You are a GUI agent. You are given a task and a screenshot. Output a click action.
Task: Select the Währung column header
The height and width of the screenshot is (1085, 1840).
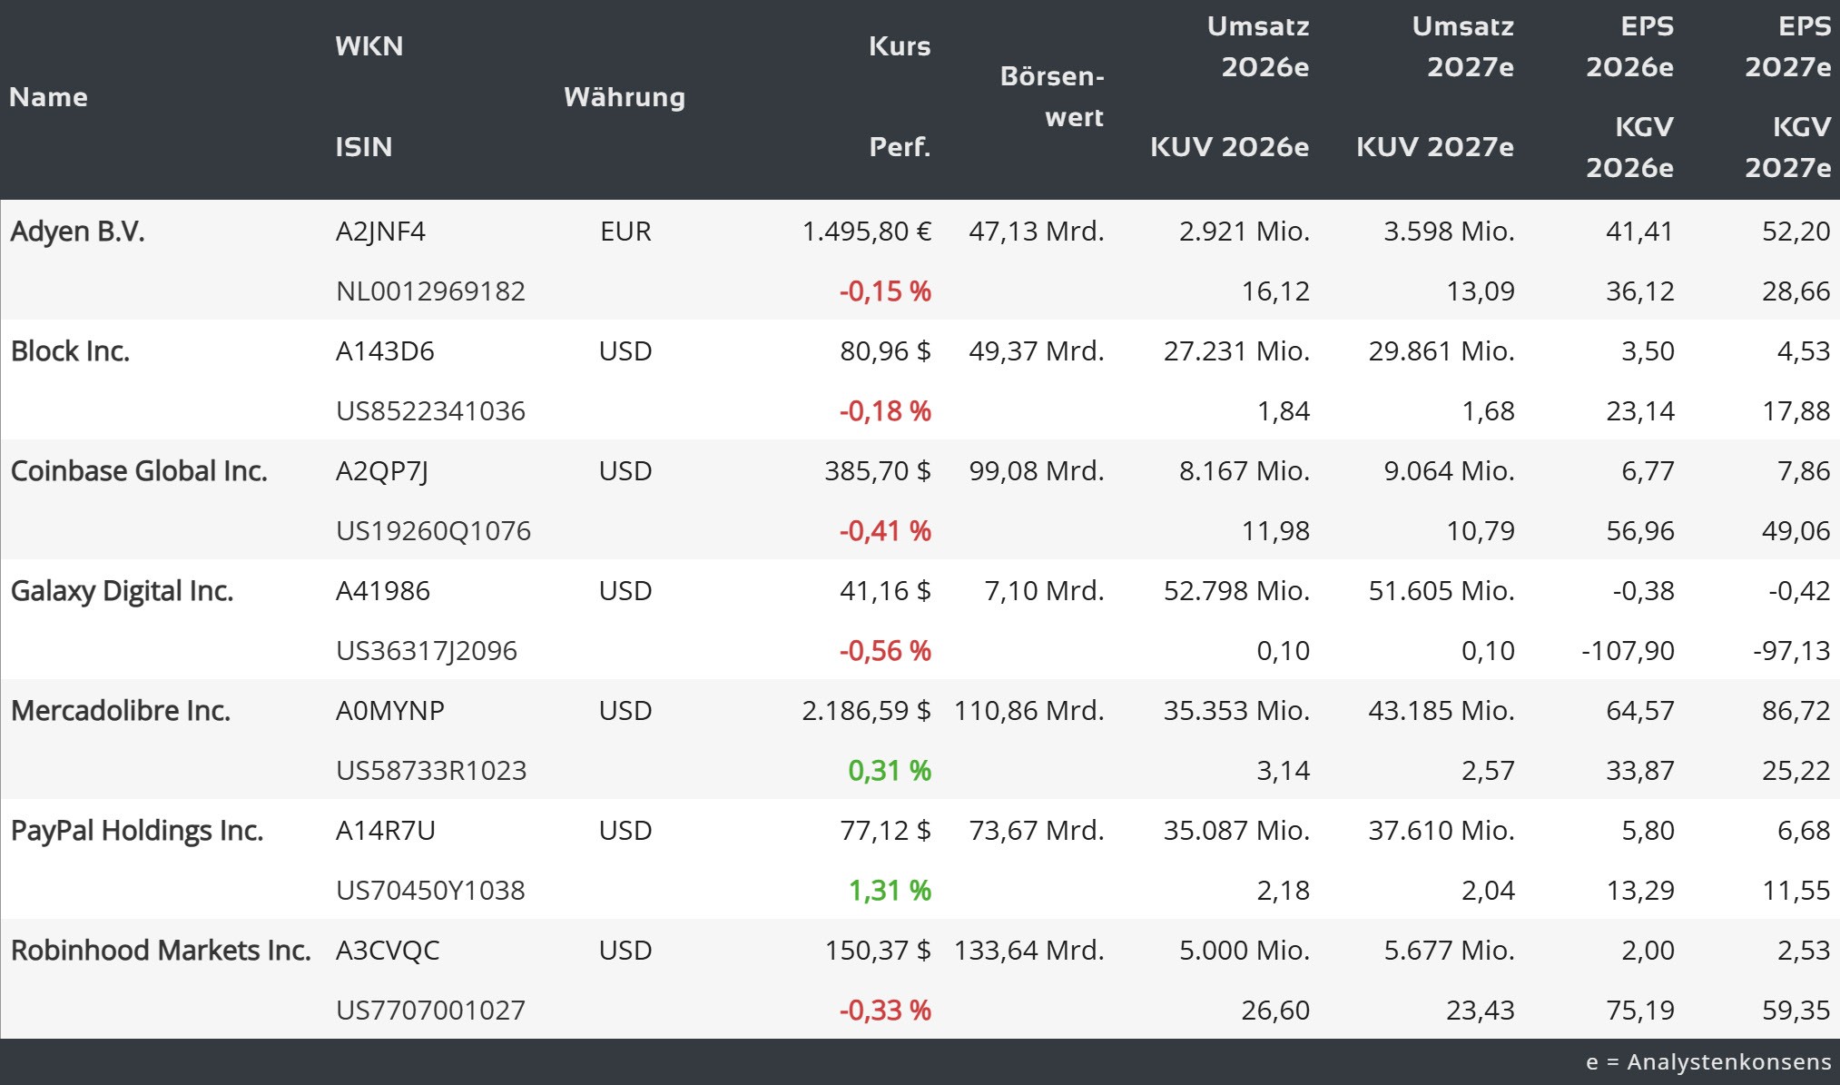point(624,97)
